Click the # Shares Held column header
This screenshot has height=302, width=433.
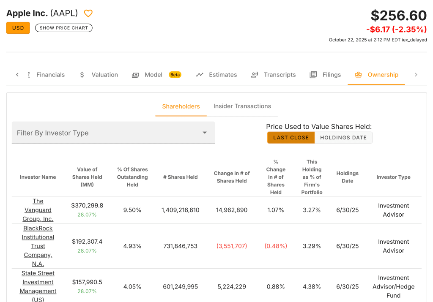[x=180, y=177]
